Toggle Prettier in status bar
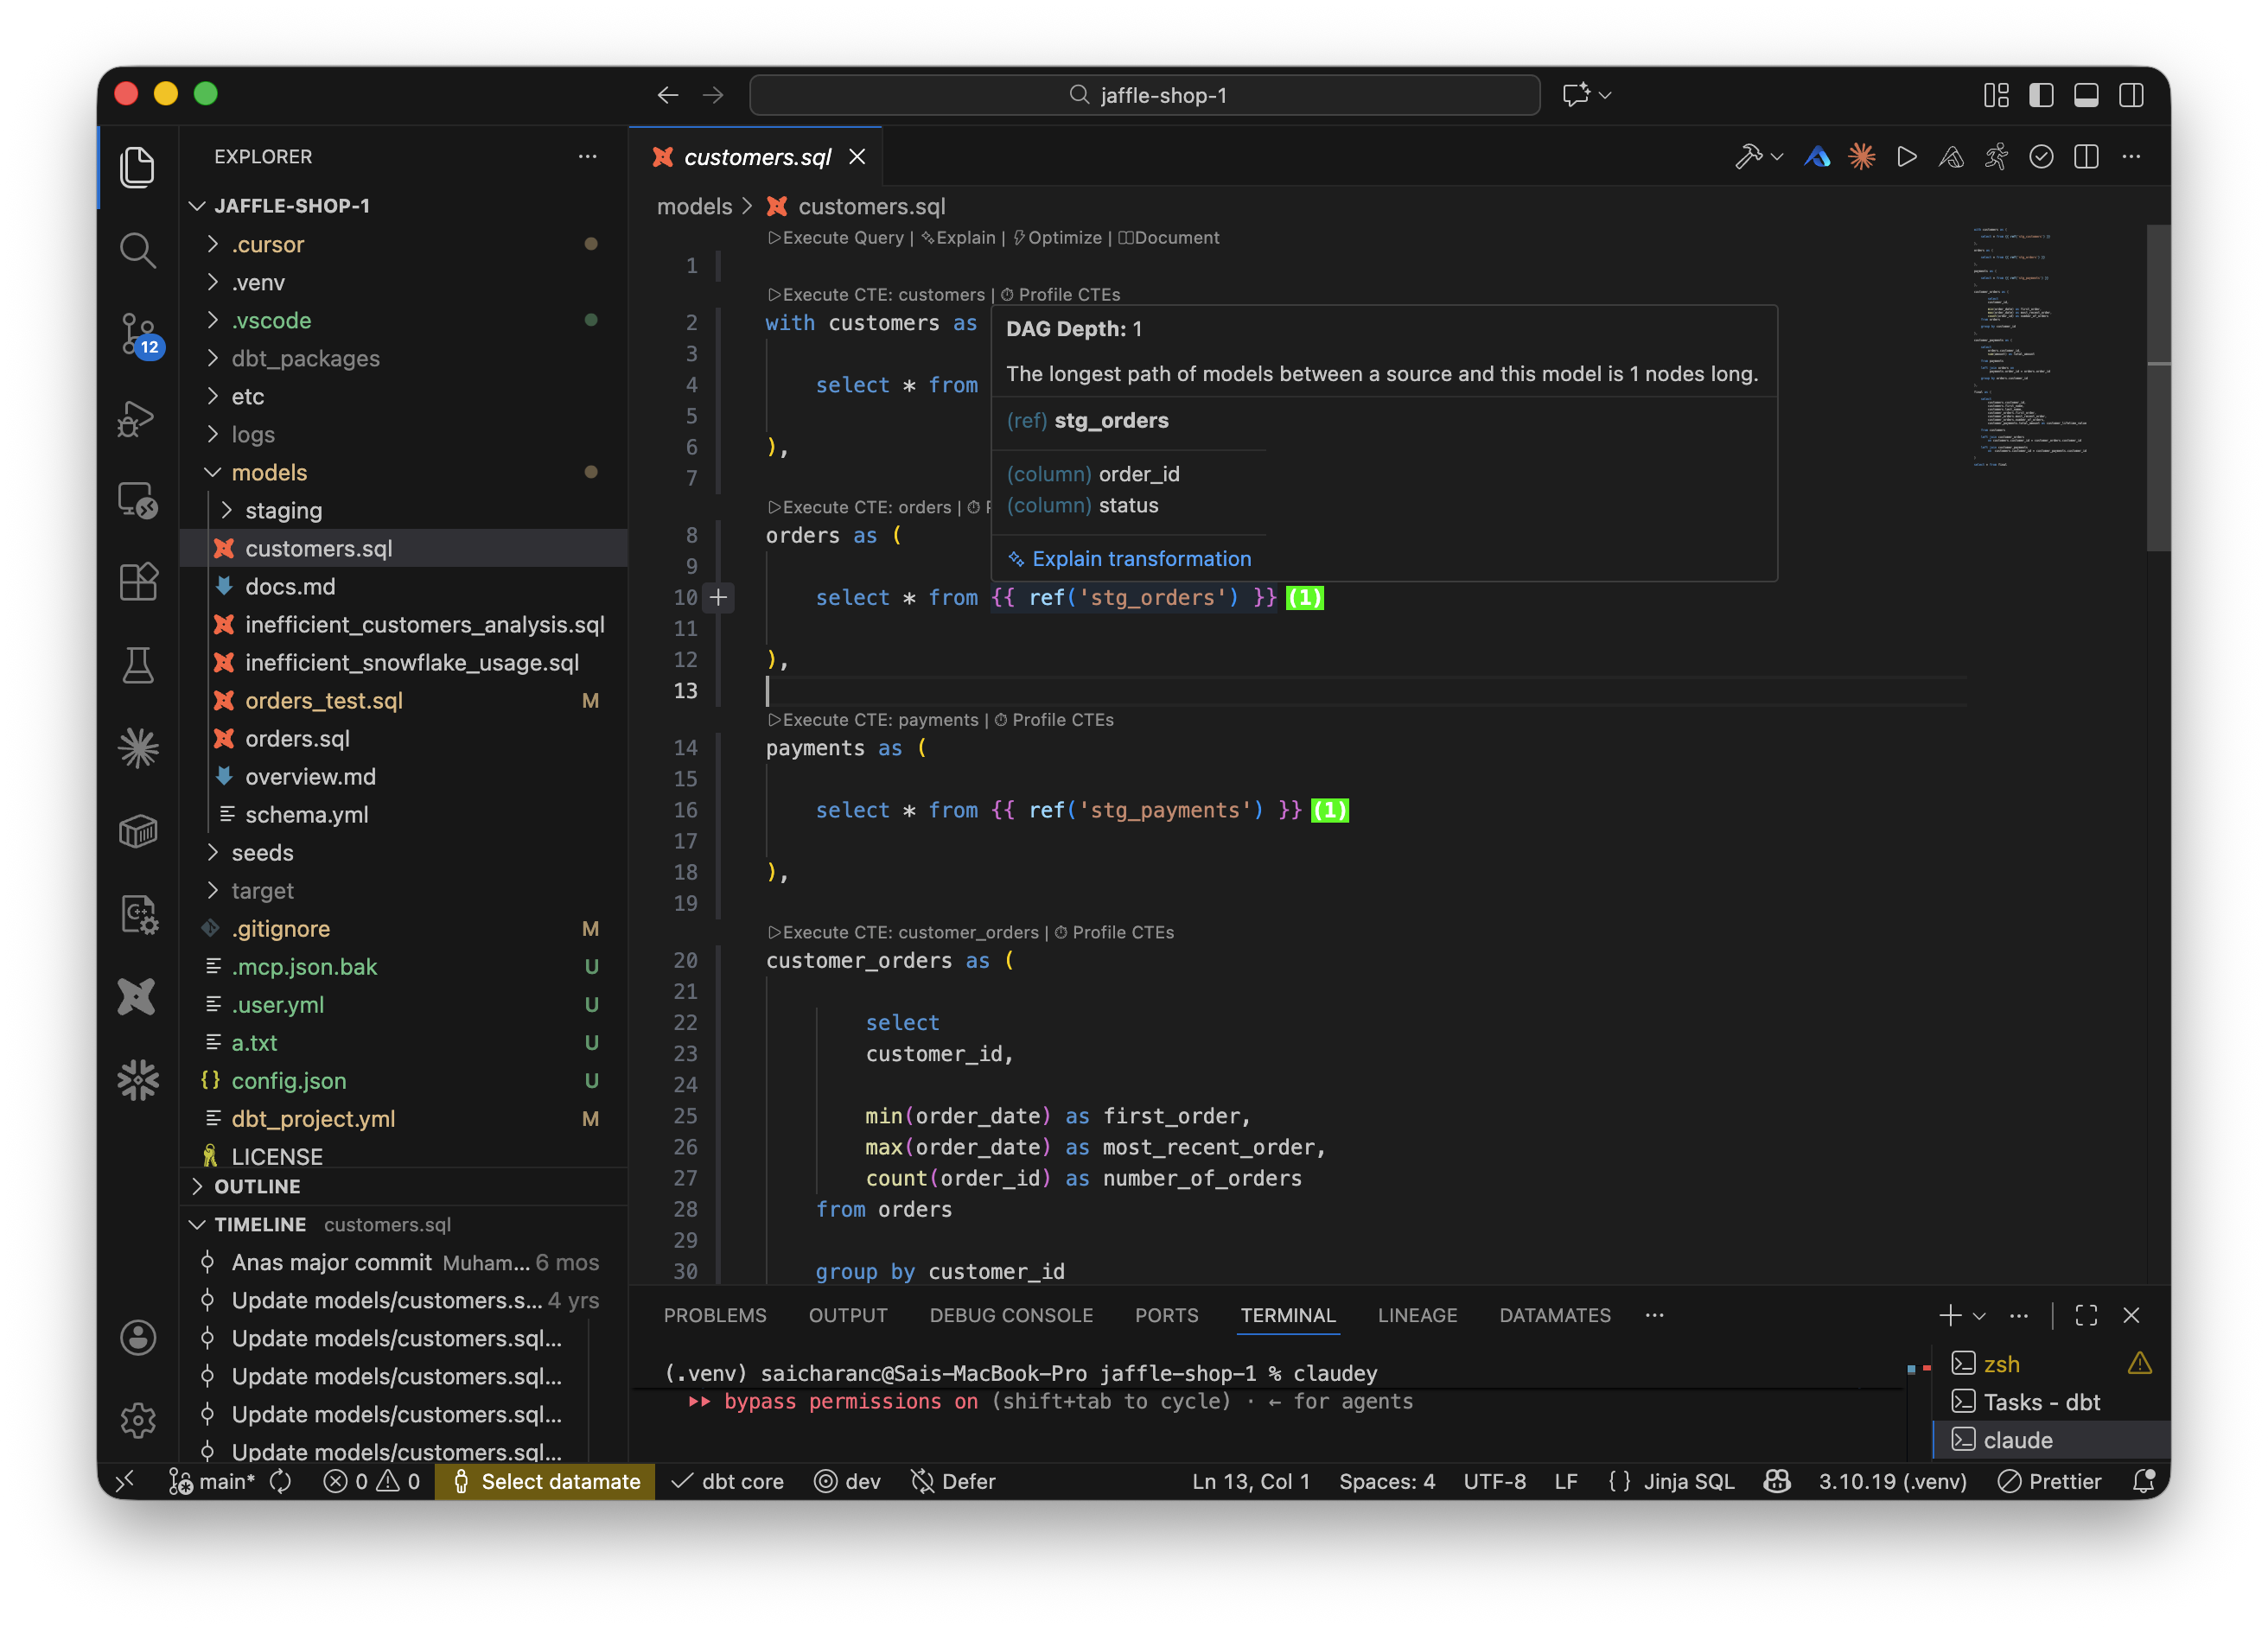This screenshot has width=2268, height=1628. click(x=2049, y=1481)
